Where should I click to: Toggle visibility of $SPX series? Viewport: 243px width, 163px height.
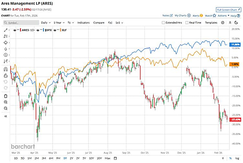pyautogui.click(x=38, y=30)
